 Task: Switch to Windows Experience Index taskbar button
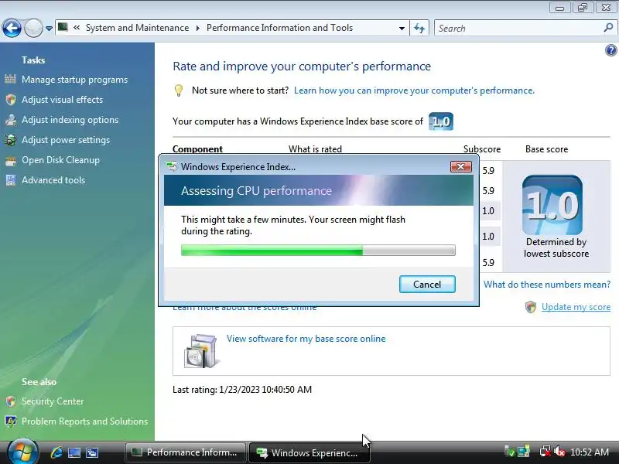(x=309, y=452)
